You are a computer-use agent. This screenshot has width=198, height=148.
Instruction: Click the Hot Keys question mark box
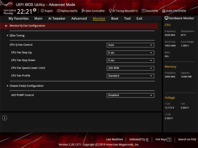point(169,140)
